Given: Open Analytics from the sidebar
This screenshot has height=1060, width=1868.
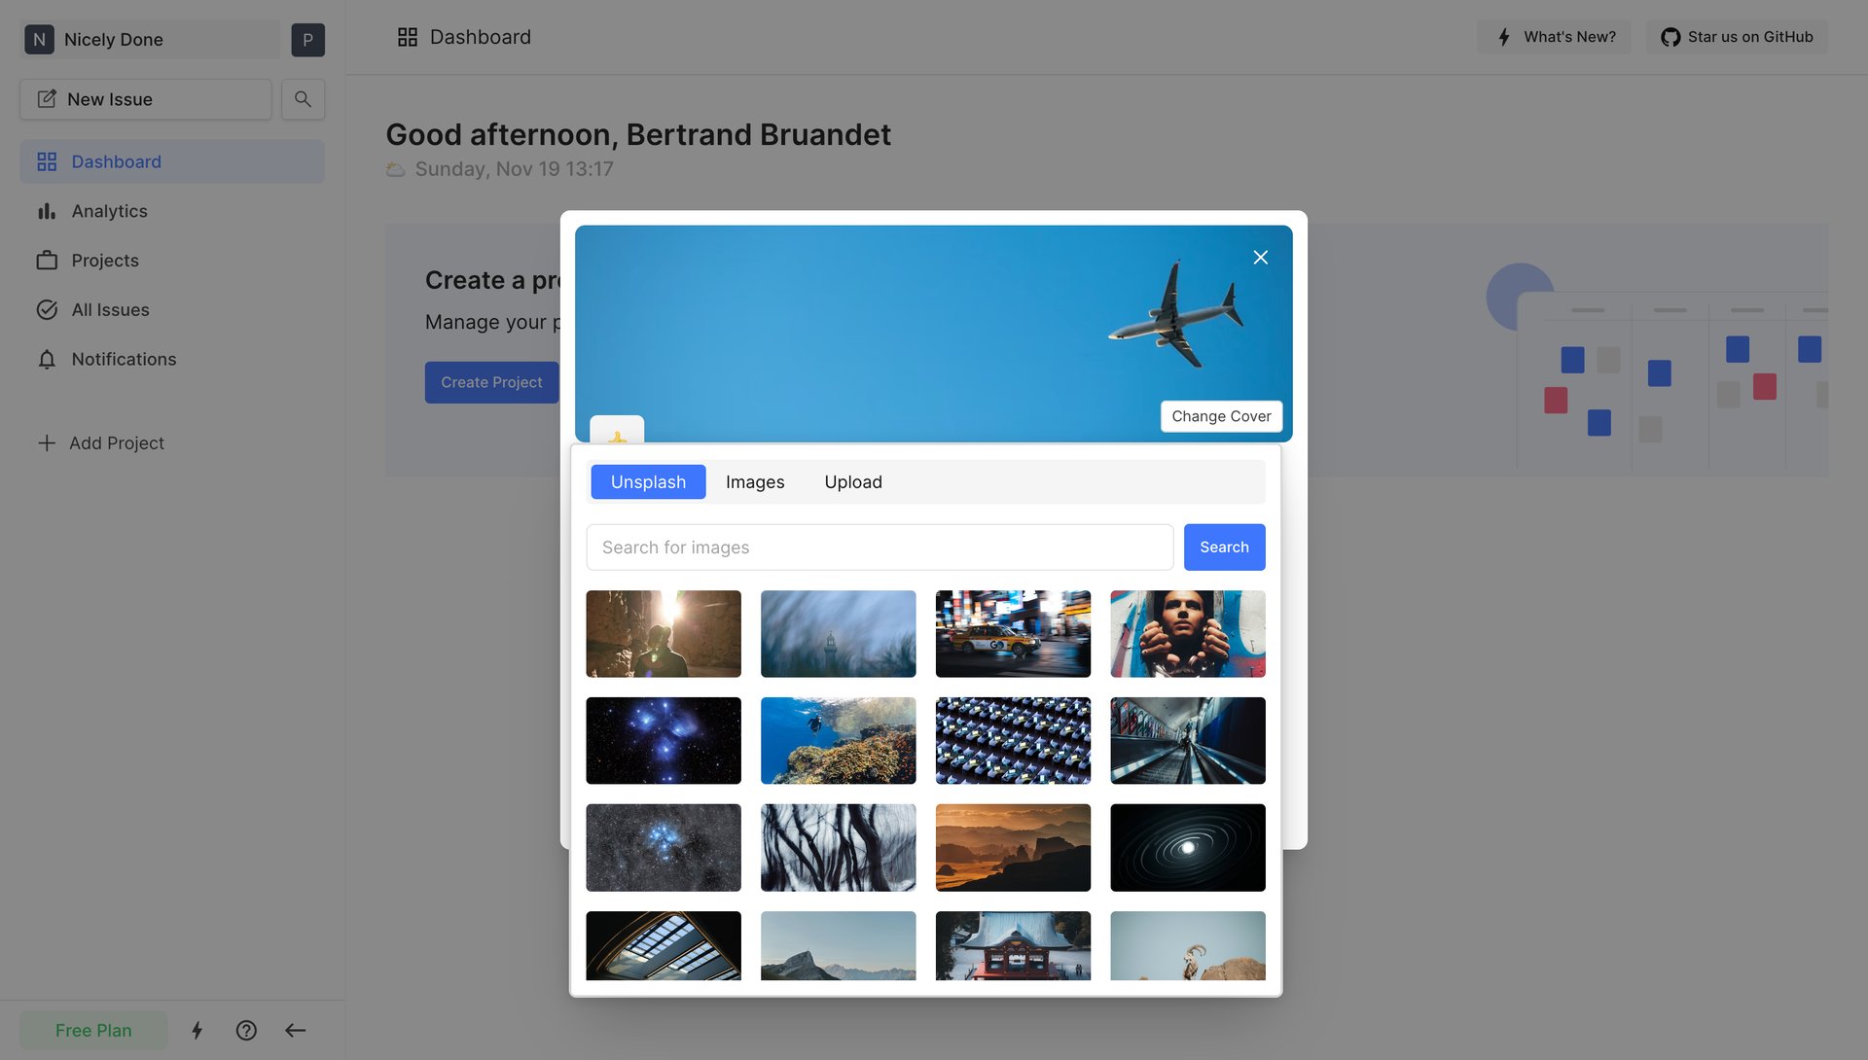Looking at the screenshot, I should click(109, 211).
